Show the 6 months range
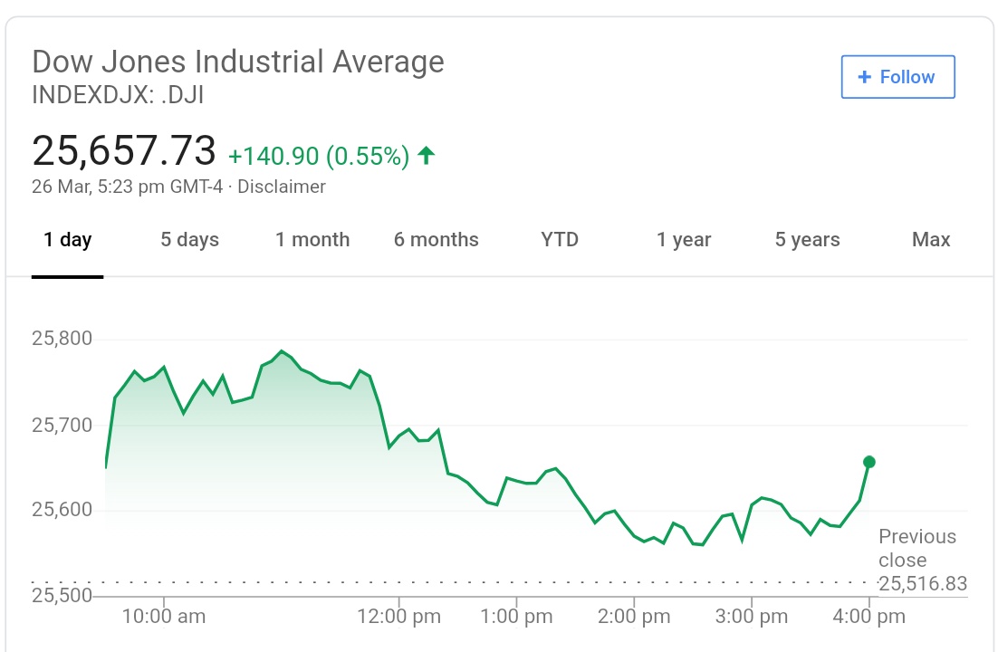Screen dimensions: 998x652 tap(437, 240)
